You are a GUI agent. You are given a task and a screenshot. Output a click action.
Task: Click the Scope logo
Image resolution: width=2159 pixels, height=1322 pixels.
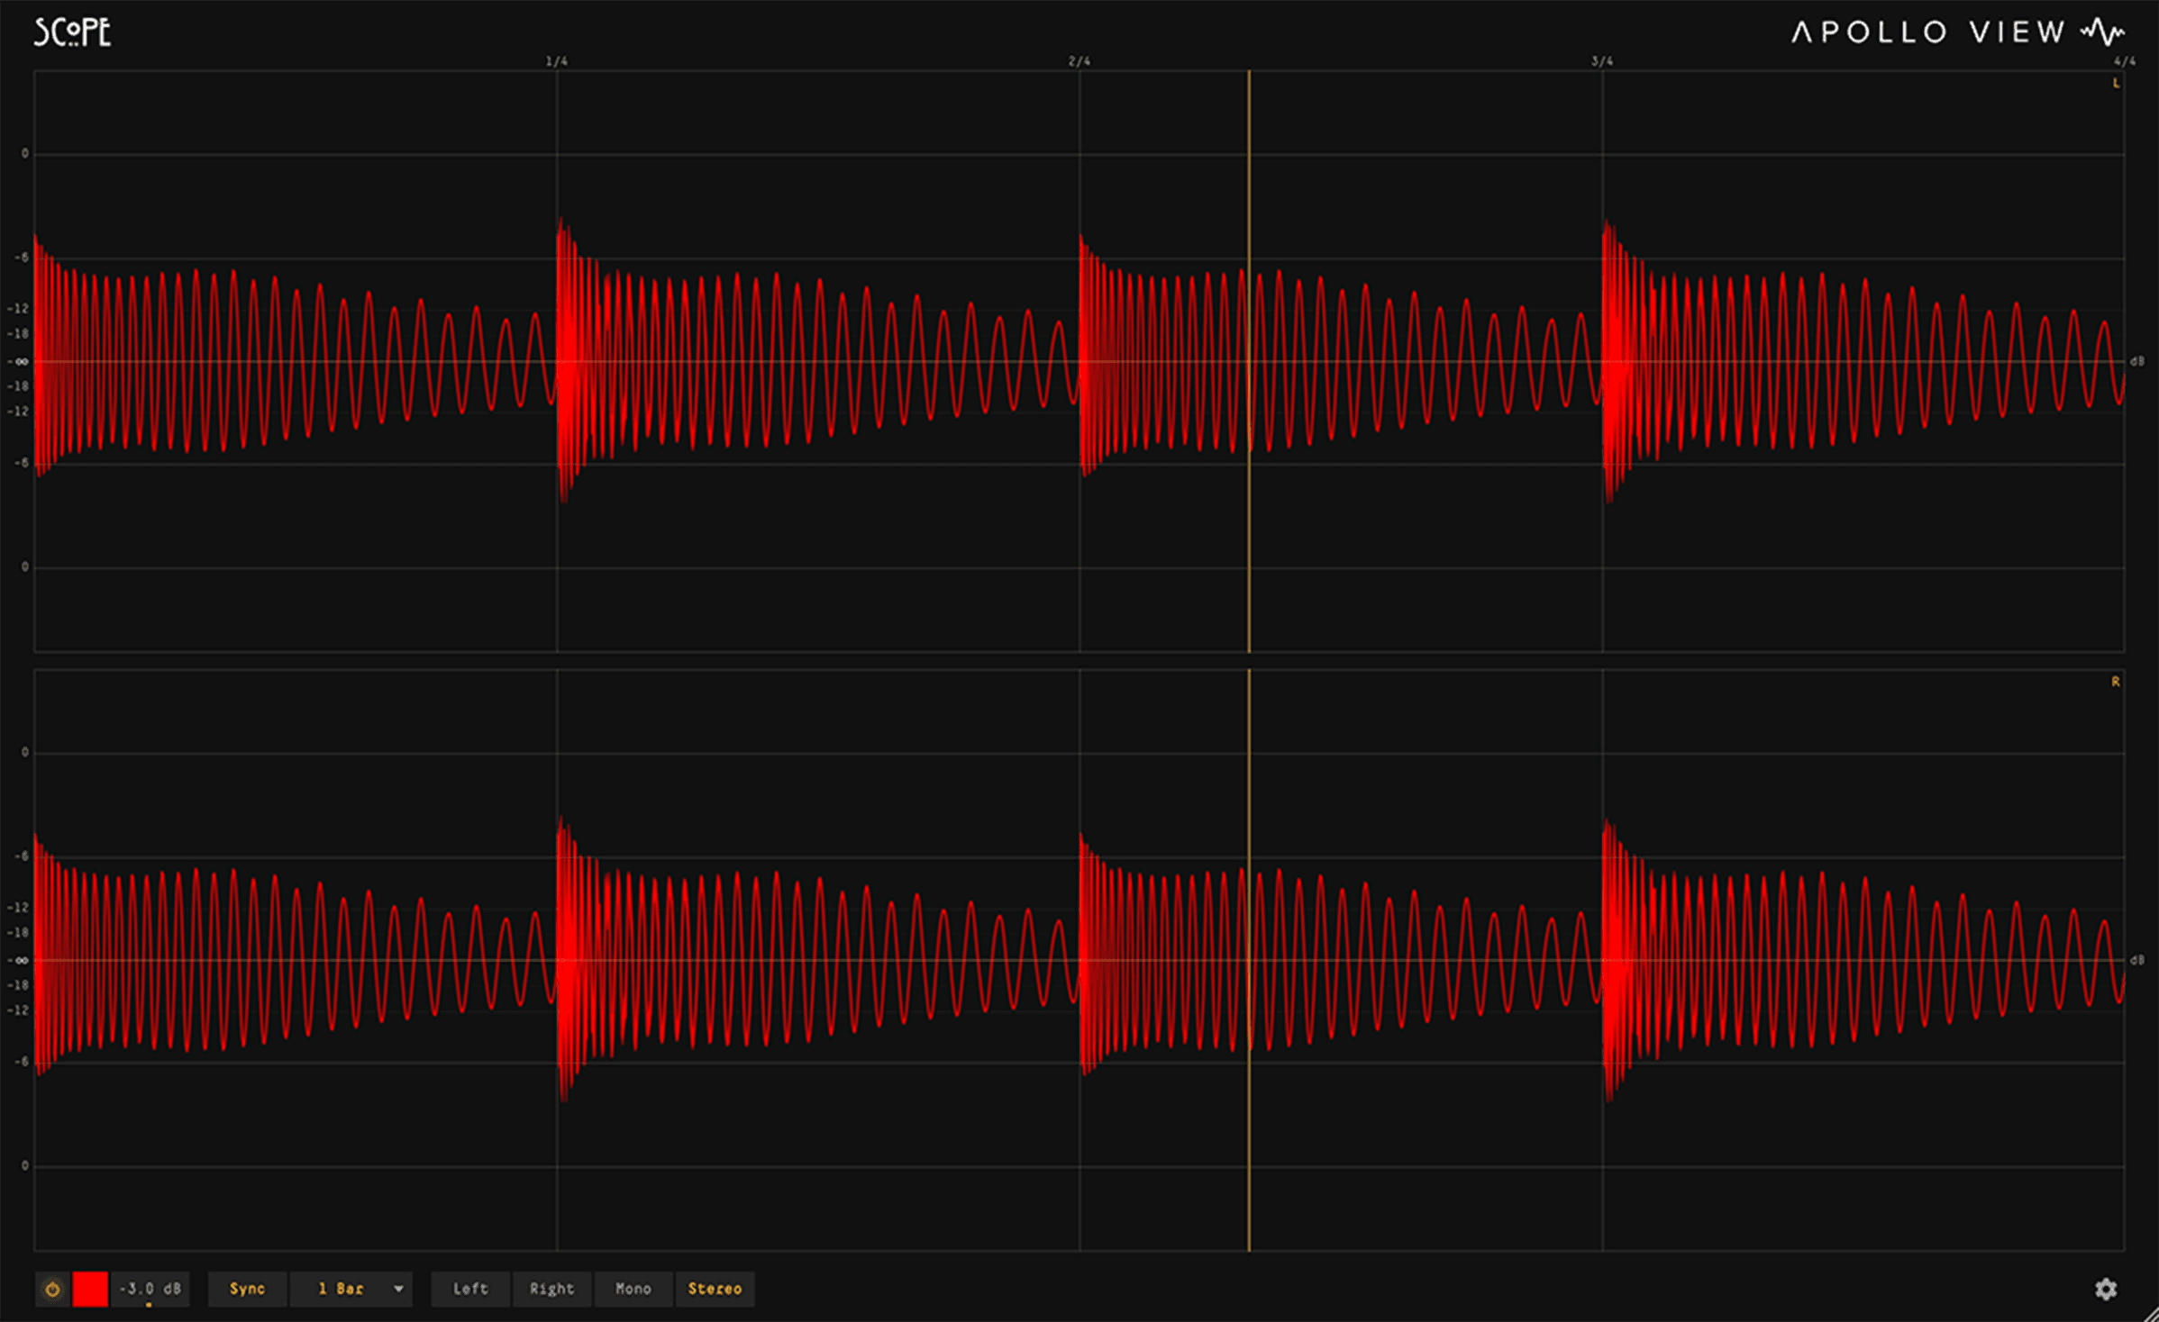[72, 32]
